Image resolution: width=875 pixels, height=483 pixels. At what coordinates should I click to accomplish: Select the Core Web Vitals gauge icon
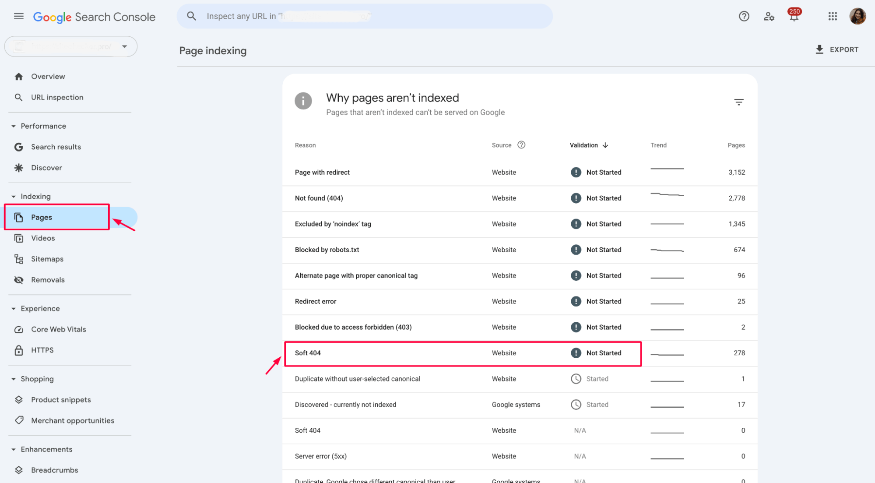point(19,329)
